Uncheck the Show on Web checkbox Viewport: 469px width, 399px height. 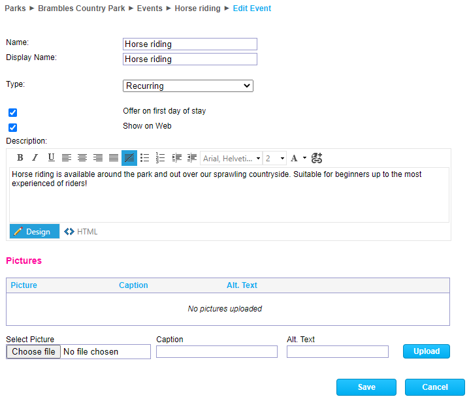point(12,128)
